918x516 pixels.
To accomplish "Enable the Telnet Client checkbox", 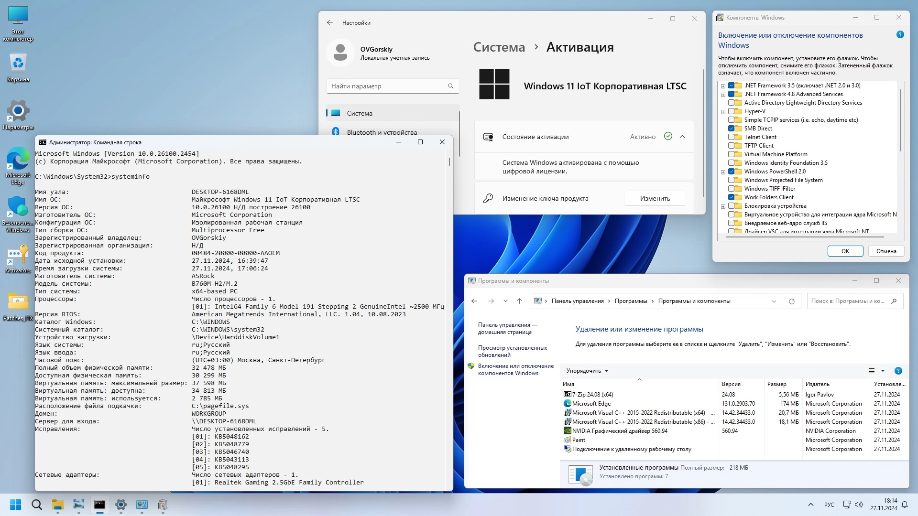I will (731, 137).
